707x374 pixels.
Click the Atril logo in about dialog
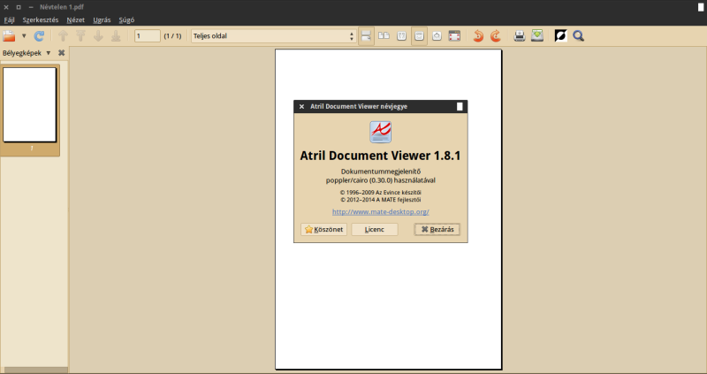pos(381,132)
